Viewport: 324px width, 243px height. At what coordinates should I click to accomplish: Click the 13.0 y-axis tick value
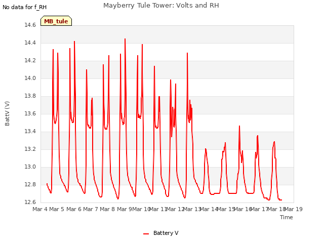(x=30, y=167)
